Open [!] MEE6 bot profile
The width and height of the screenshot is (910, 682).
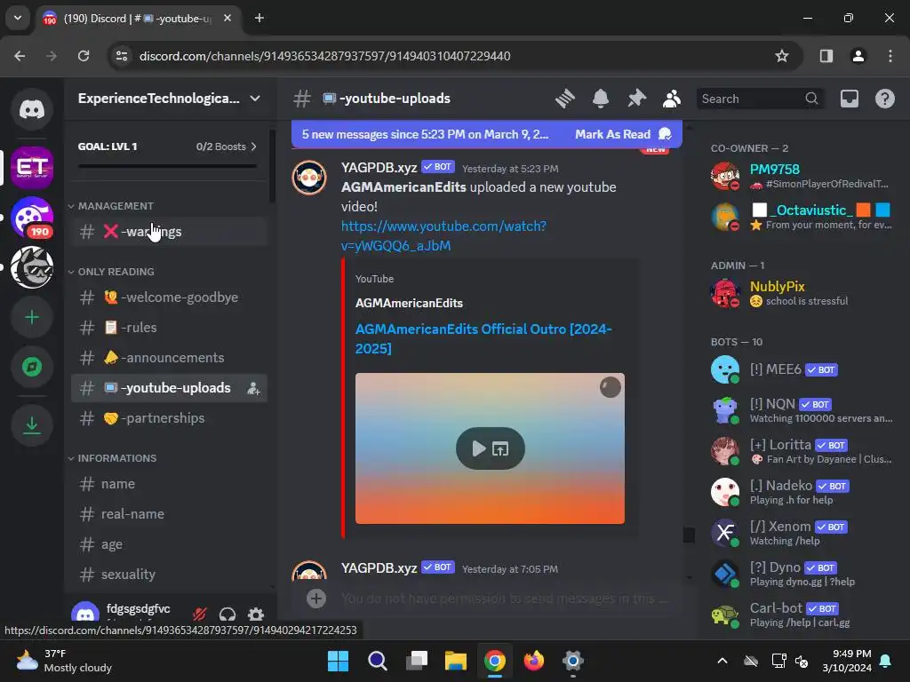pyautogui.click(x=802, y=369)
